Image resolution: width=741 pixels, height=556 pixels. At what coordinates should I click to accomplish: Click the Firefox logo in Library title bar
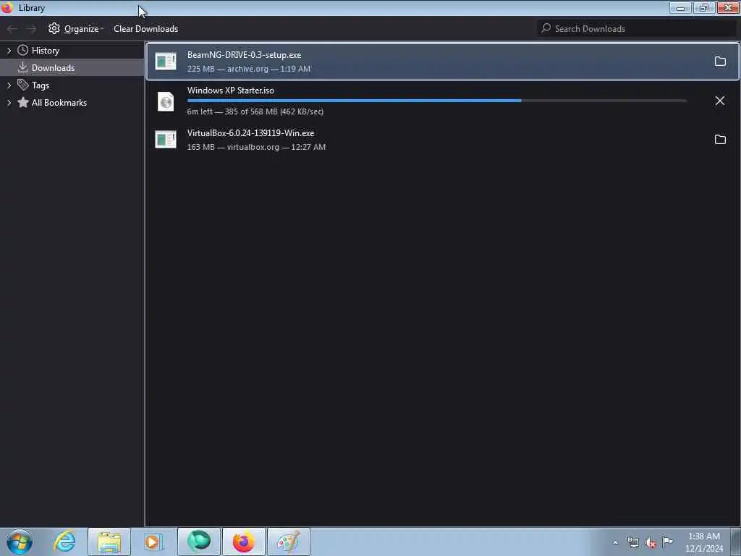point(7,7)
